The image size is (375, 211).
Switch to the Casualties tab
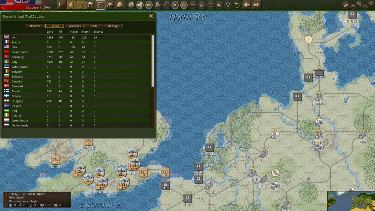click(x=74, y=26)
